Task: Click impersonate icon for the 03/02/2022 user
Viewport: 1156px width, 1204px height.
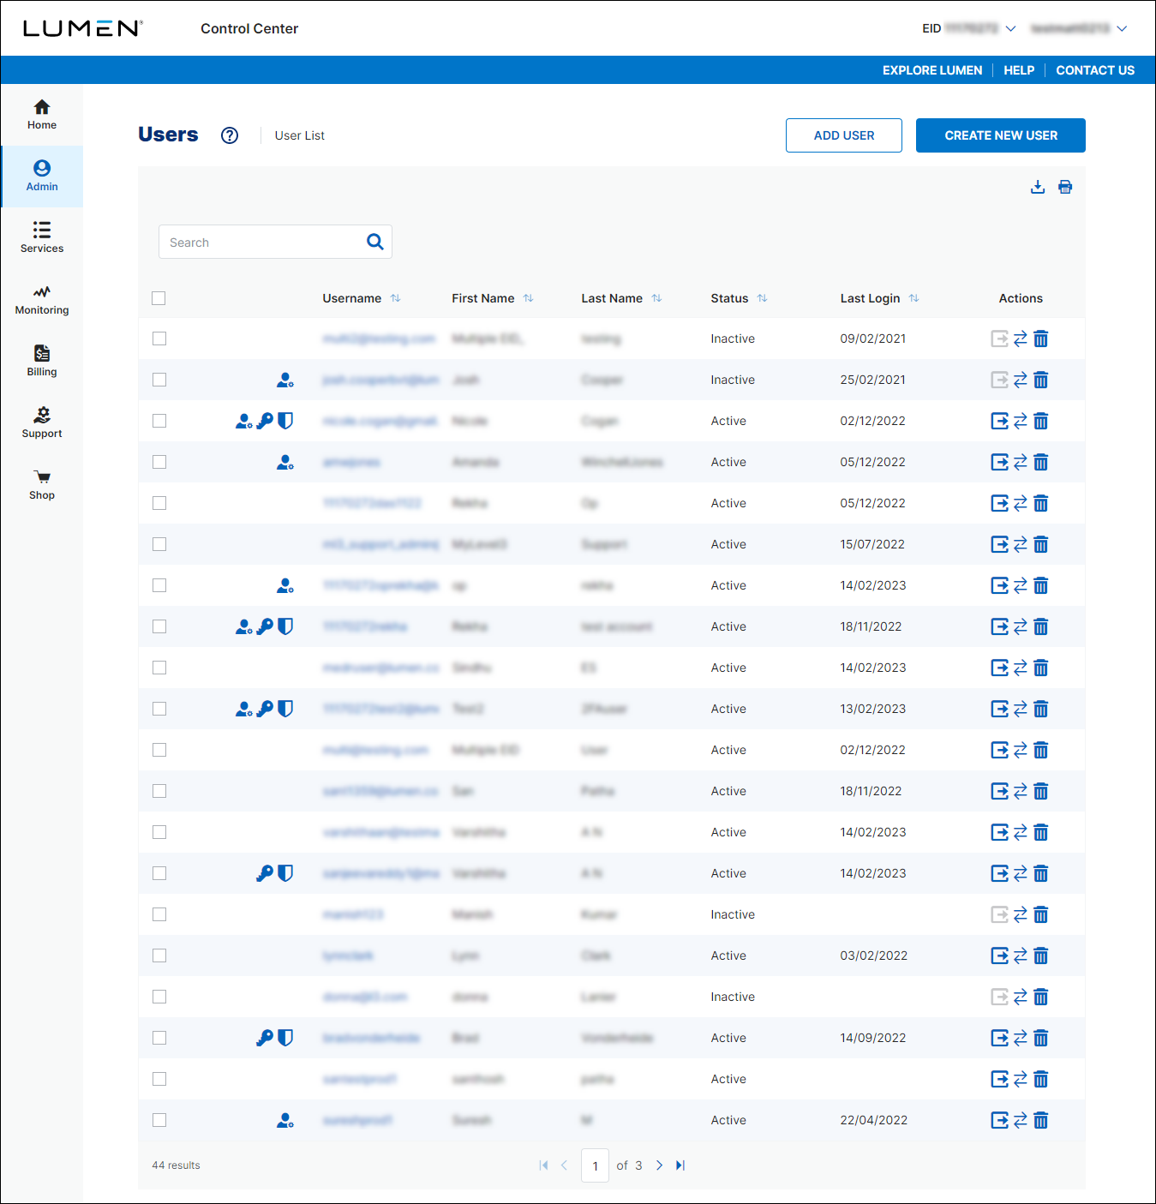Action: coord(1000,955)
